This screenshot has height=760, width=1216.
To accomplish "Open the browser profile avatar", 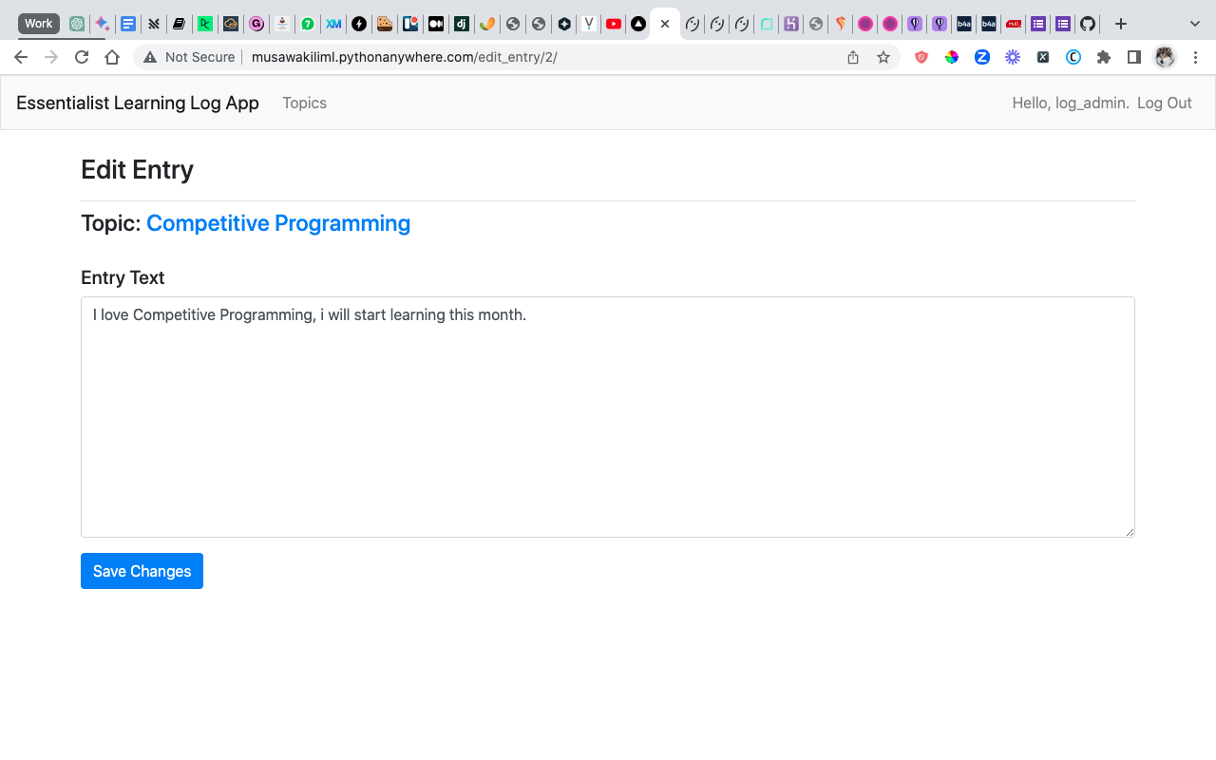I will coord(1164,57).
